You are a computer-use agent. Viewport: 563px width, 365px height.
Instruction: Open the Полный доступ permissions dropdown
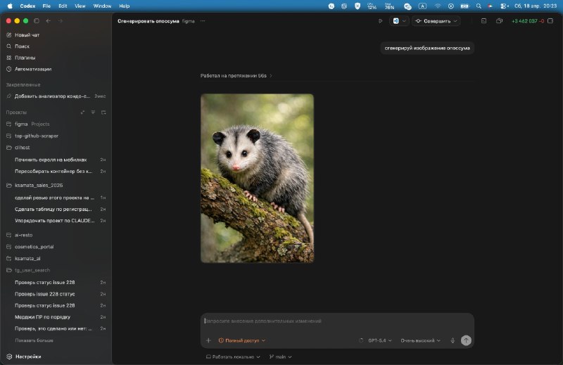[x=242, y=340]
